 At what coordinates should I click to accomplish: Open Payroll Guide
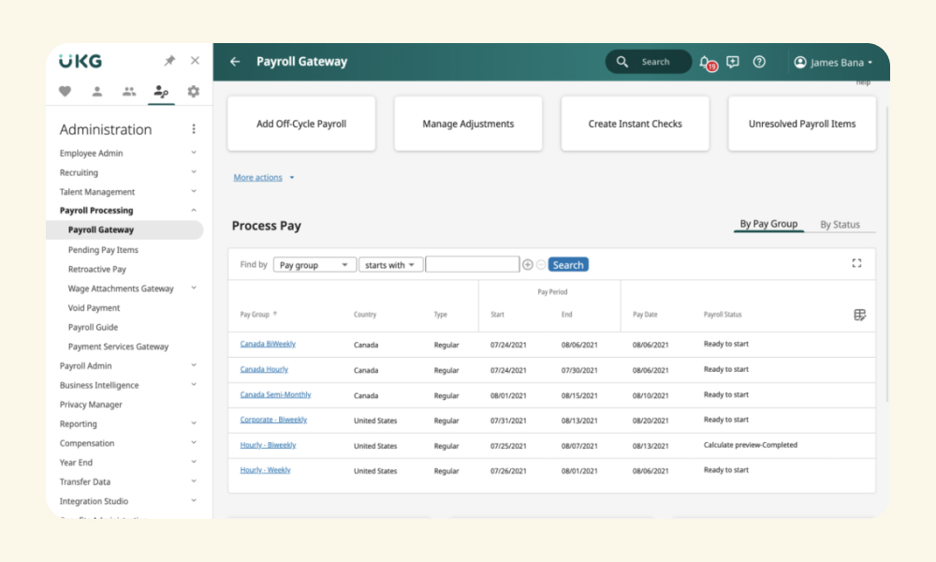(x=93, y=327)
